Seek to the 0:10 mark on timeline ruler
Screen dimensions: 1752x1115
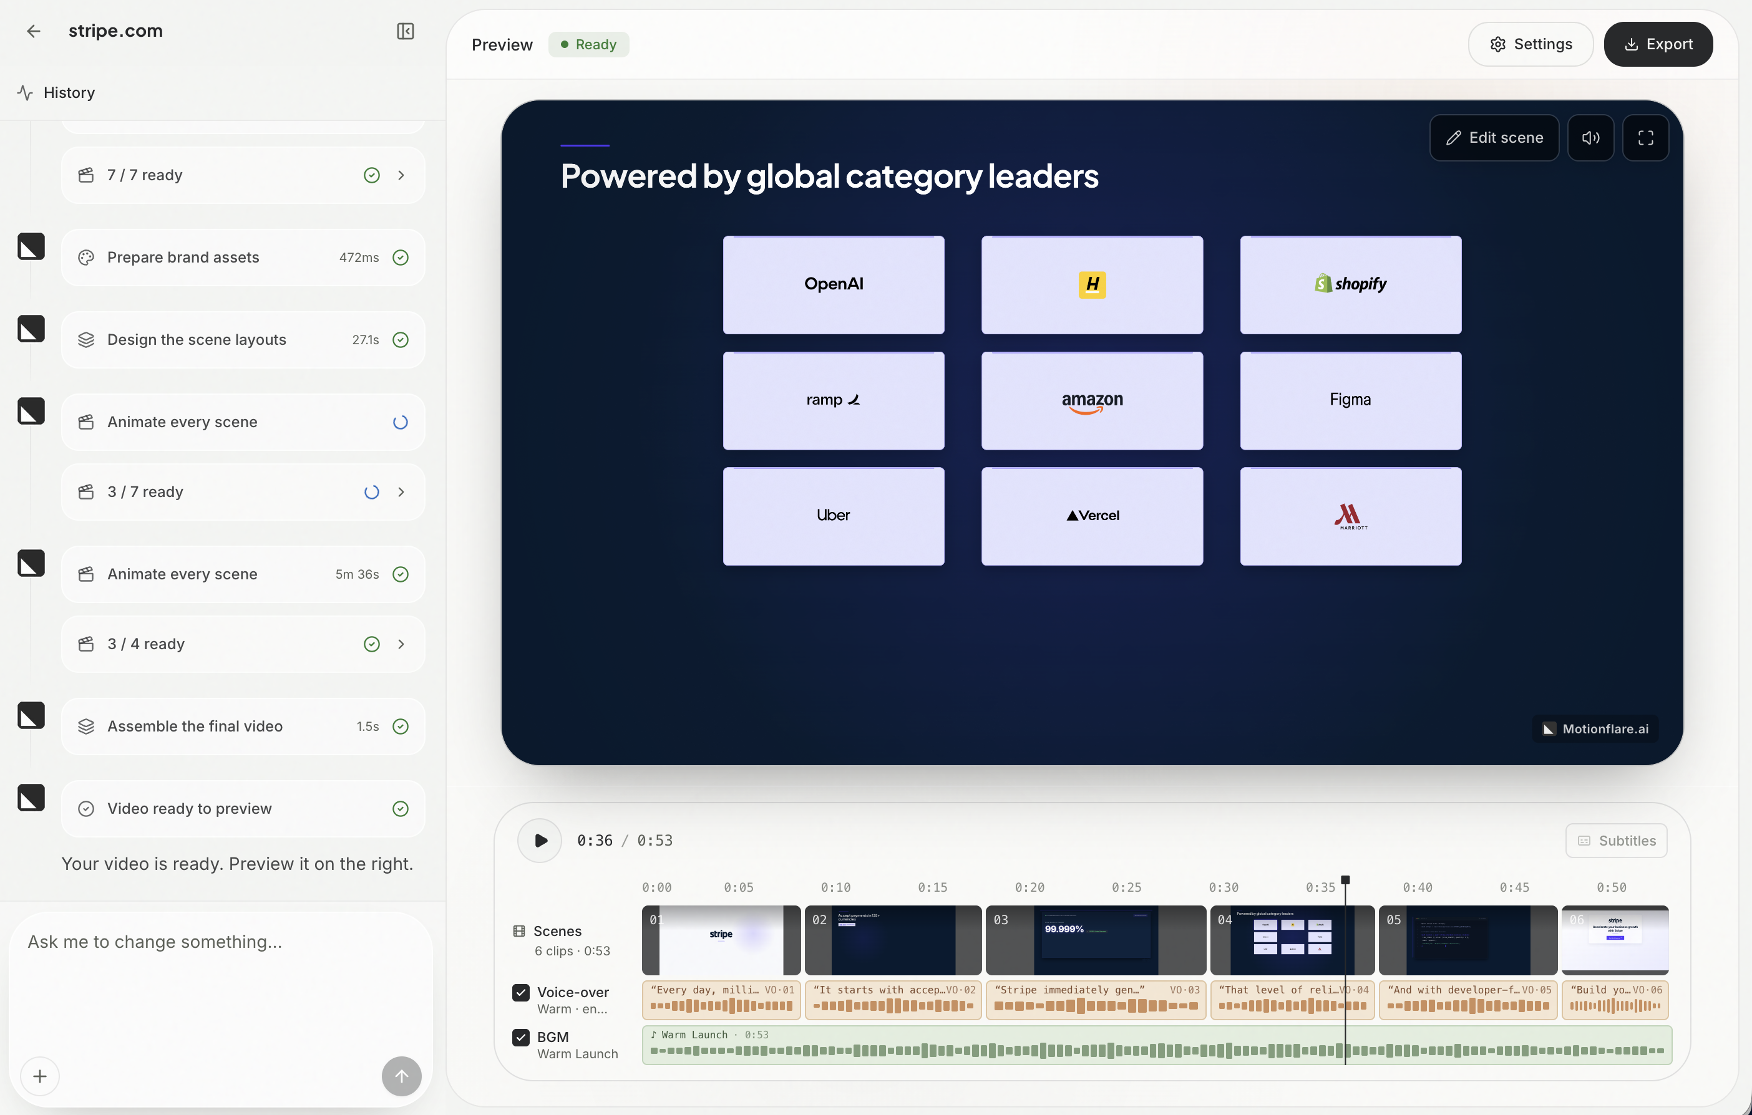(835, 887)
